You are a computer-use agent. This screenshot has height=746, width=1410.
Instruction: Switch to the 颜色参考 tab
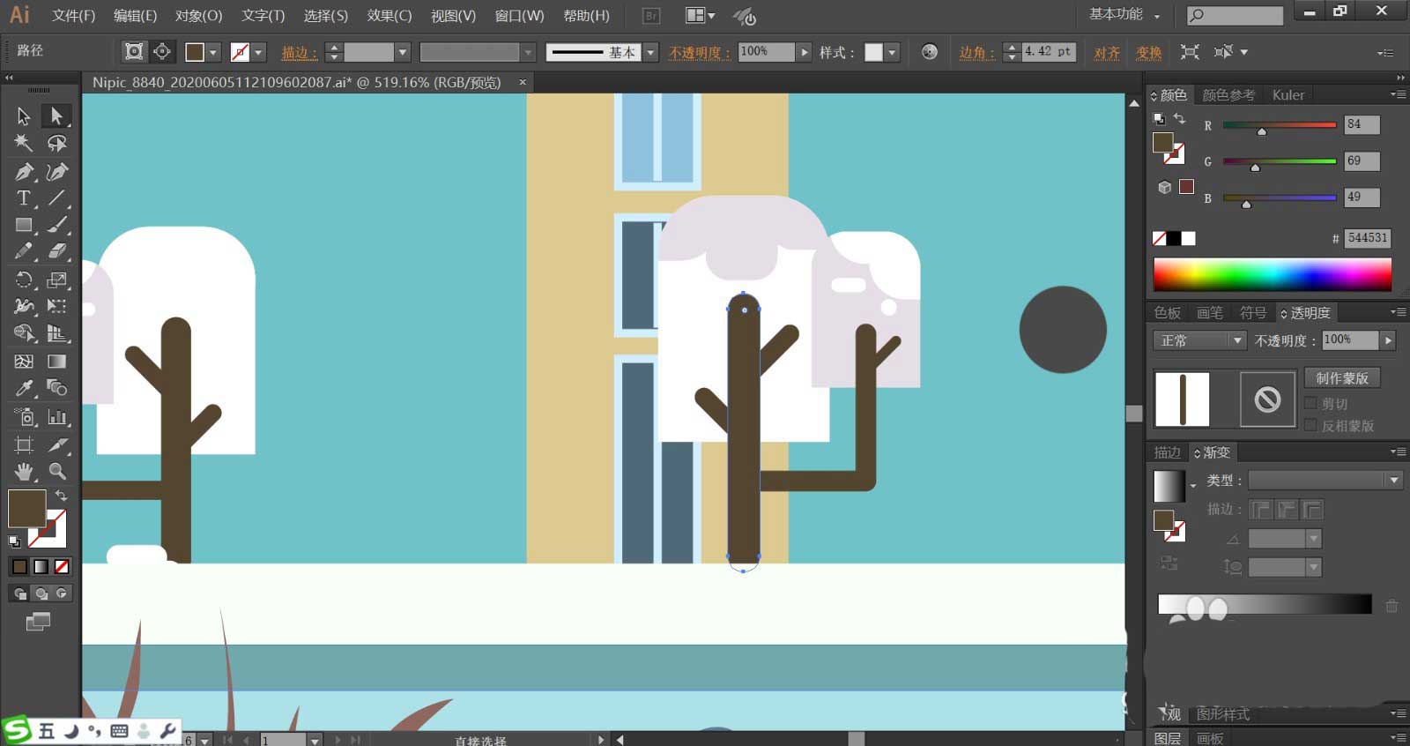click(1228, 95)
